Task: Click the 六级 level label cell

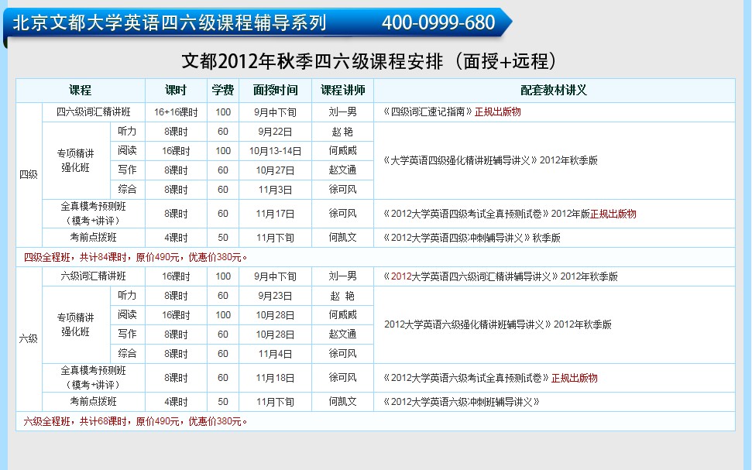Action: (29, 338)
